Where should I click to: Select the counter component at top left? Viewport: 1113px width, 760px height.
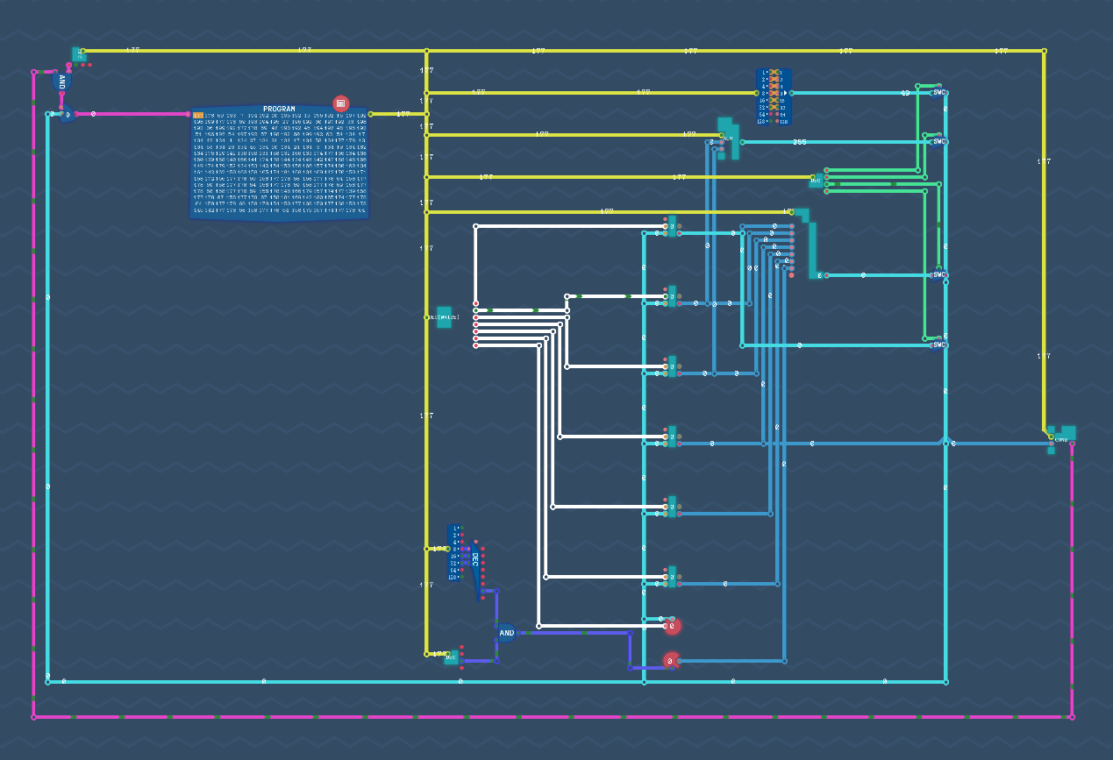click(79, 54)
